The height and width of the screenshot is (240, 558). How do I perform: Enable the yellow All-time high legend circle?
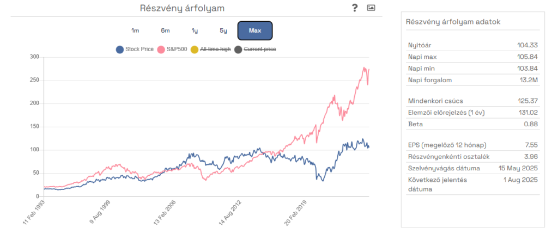coord(195,50)
